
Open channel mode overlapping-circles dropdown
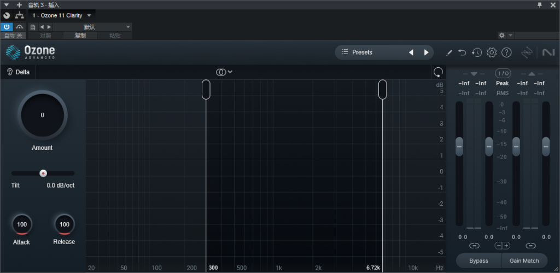point(224,72)
